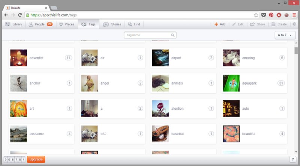The height and width of the screenshot is (166, 300).
Task: Click the 11 count badge on adventist
Action: (69, 58)
